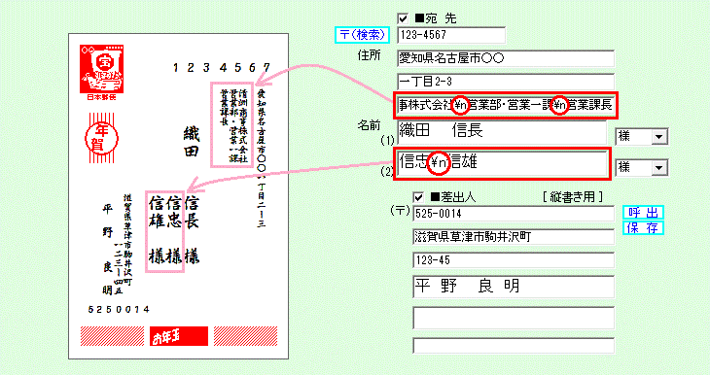710x375 pixels.
Task: Click the お年玉 lottery label on postcard
Action: coord(179,336)
